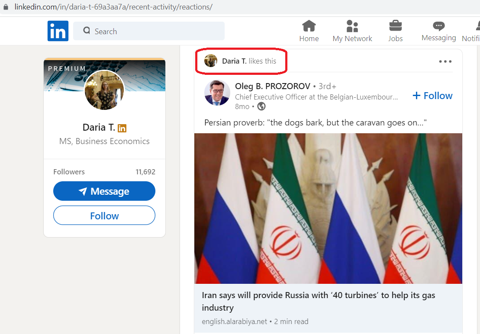The height and width of the screenshot is (334, 480).
Task: Click the follower count 11,692
Action: pyautogui.click(x=145, y=172)
